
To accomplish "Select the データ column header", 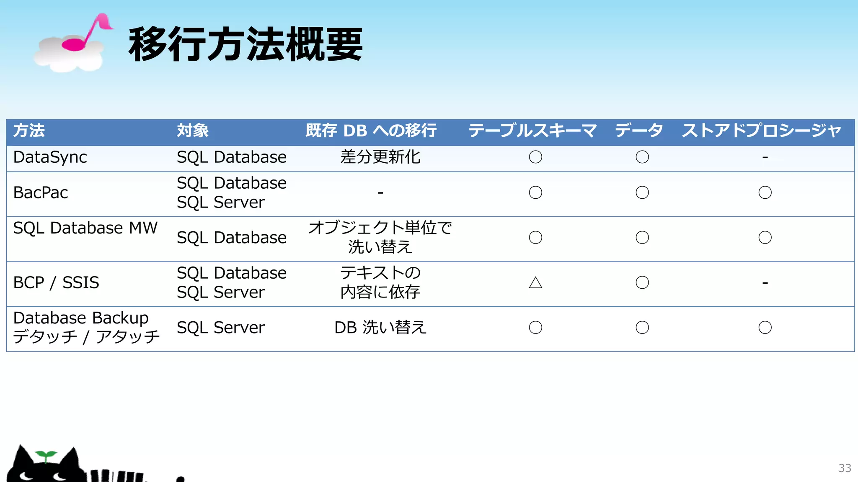I will [639, 131].
